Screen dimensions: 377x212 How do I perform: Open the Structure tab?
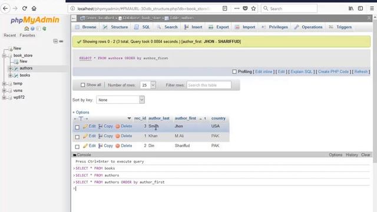click(115, 27)
